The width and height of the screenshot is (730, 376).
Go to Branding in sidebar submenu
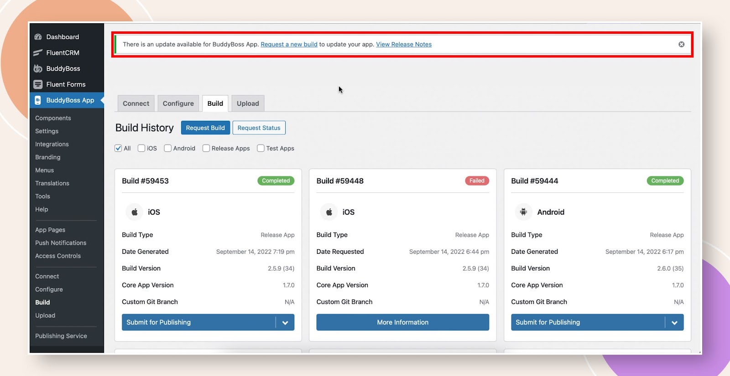pyautogui.click(x=47, y=157)
